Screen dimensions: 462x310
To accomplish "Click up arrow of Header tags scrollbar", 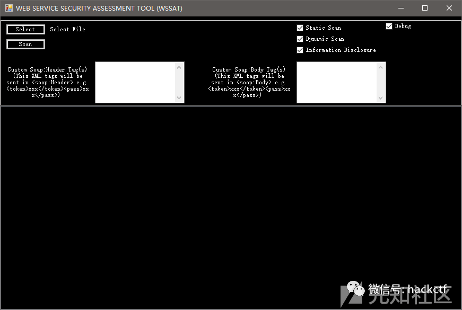I will pyautogui.click(x=179, y=67).
